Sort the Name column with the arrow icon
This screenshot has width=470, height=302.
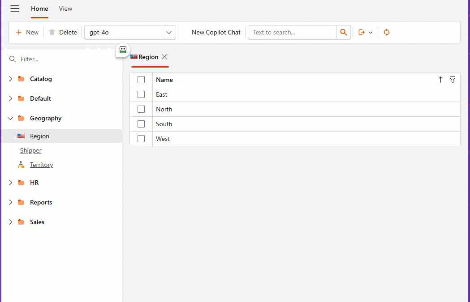tap(440, 79)
